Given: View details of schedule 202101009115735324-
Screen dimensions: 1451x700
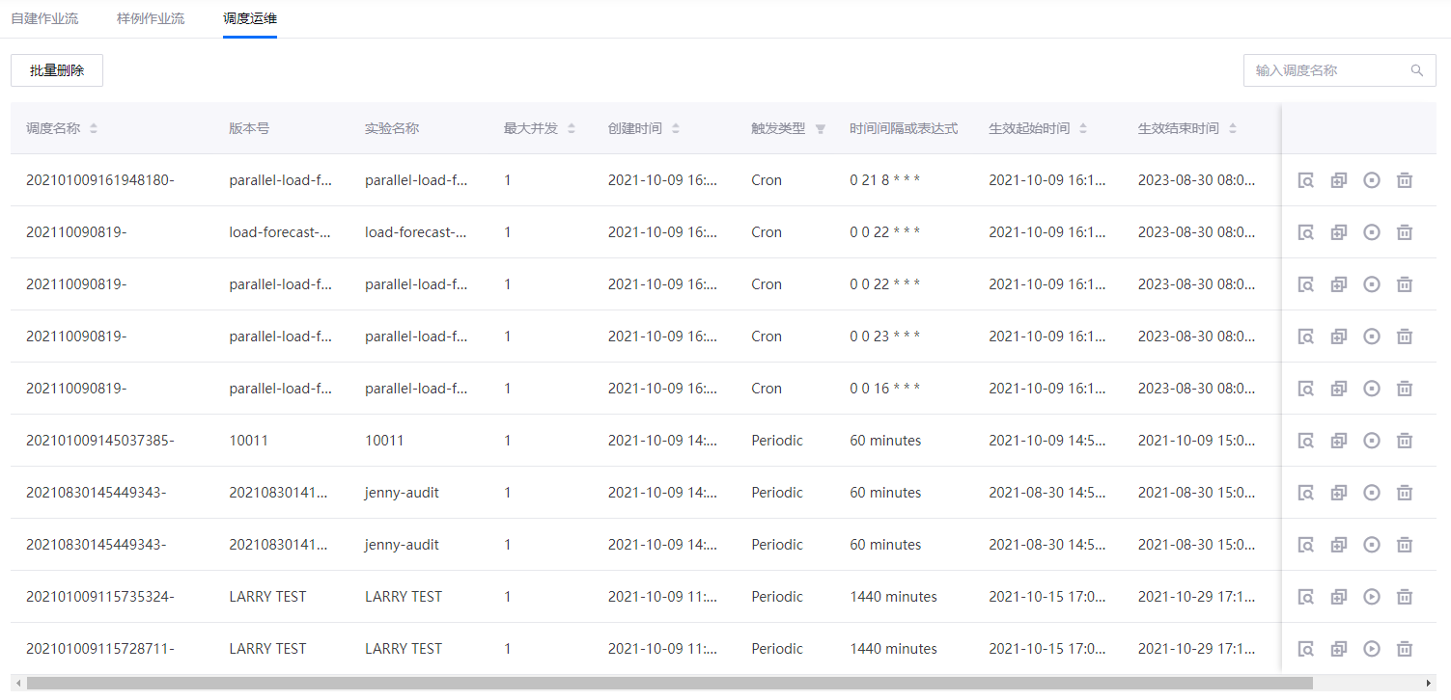Looking at the screenshot, I should tap(1305, 597).
